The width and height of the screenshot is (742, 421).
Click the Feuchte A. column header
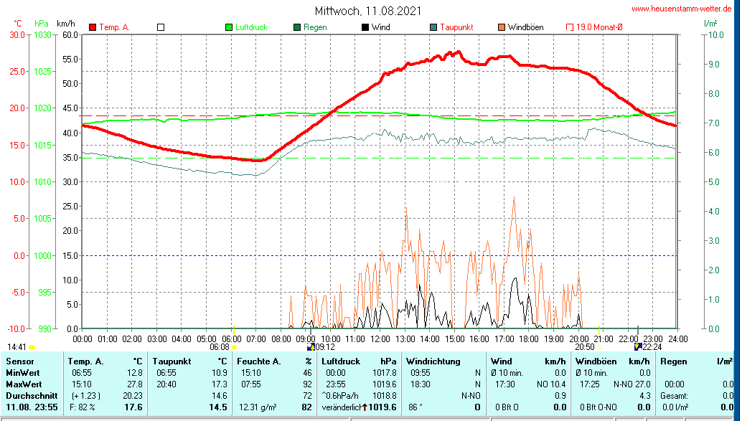click(x=258, y=361)
